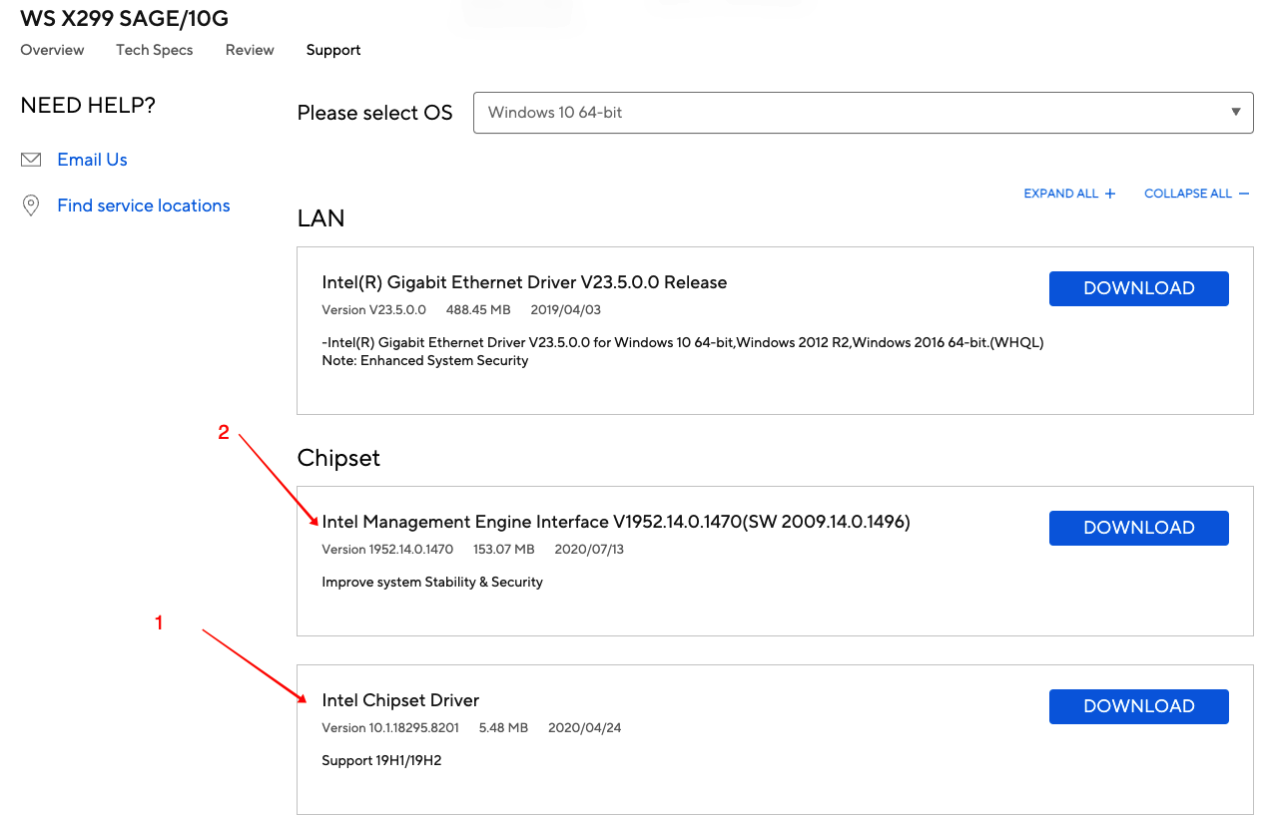Click the 153.07 MB file size
Viewport: 1261px width, 818px height.
[504, 550]
